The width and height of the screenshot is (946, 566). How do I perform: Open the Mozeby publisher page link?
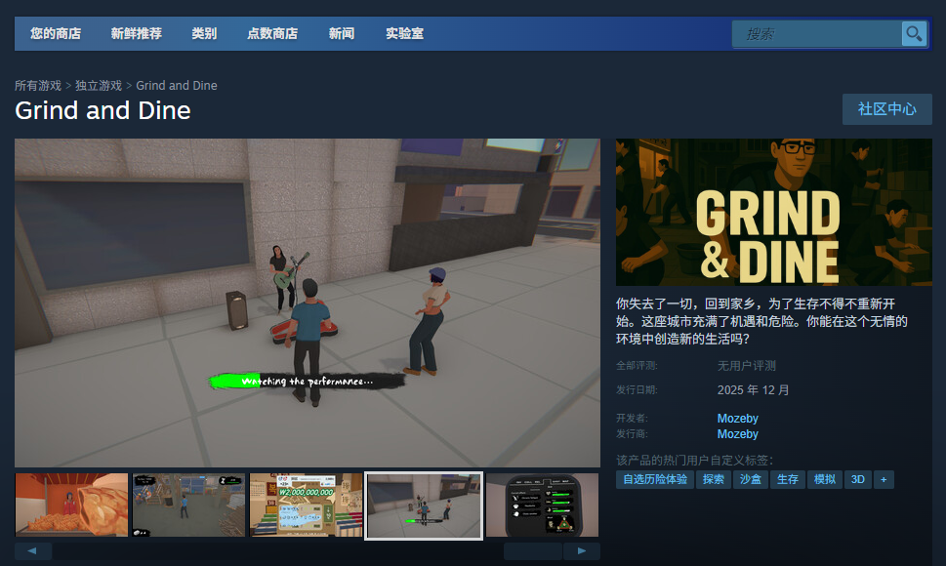tap(737, 433)
